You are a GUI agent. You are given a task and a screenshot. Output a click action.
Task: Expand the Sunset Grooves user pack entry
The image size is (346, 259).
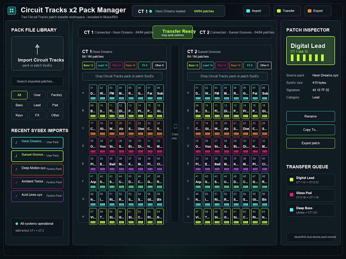37,156
